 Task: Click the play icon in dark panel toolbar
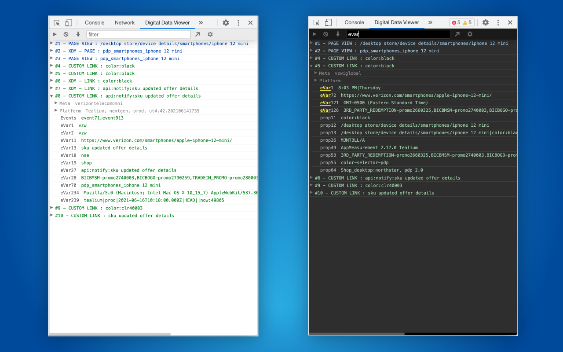tap(314, 34)
